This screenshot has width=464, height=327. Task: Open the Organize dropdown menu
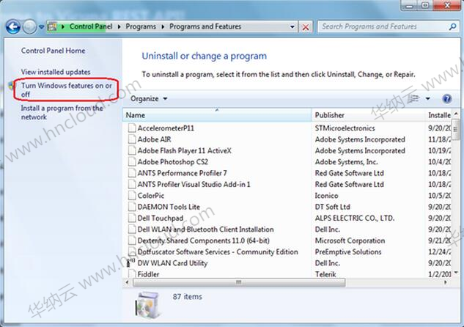click(149, 98)
